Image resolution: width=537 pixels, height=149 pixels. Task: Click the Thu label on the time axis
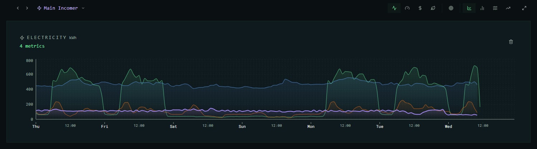click(x=36, y=126)
